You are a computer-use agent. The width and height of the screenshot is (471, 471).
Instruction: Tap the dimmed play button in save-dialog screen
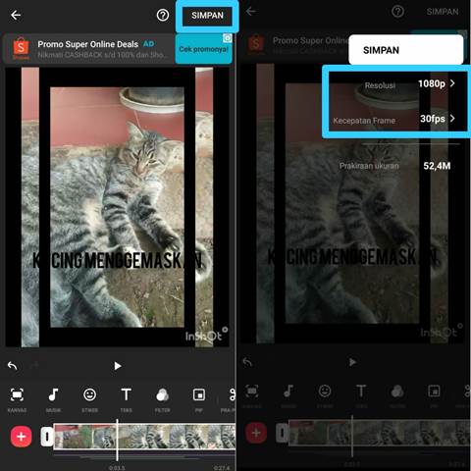(x=352, y=362)
